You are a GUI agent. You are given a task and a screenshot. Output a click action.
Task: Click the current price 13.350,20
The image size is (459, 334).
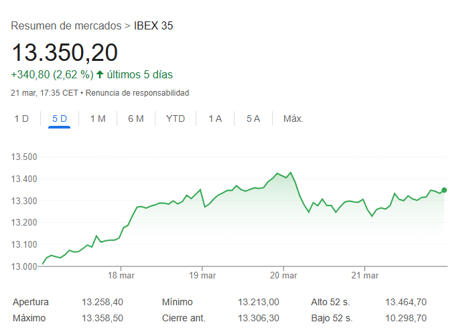point(65,52)
